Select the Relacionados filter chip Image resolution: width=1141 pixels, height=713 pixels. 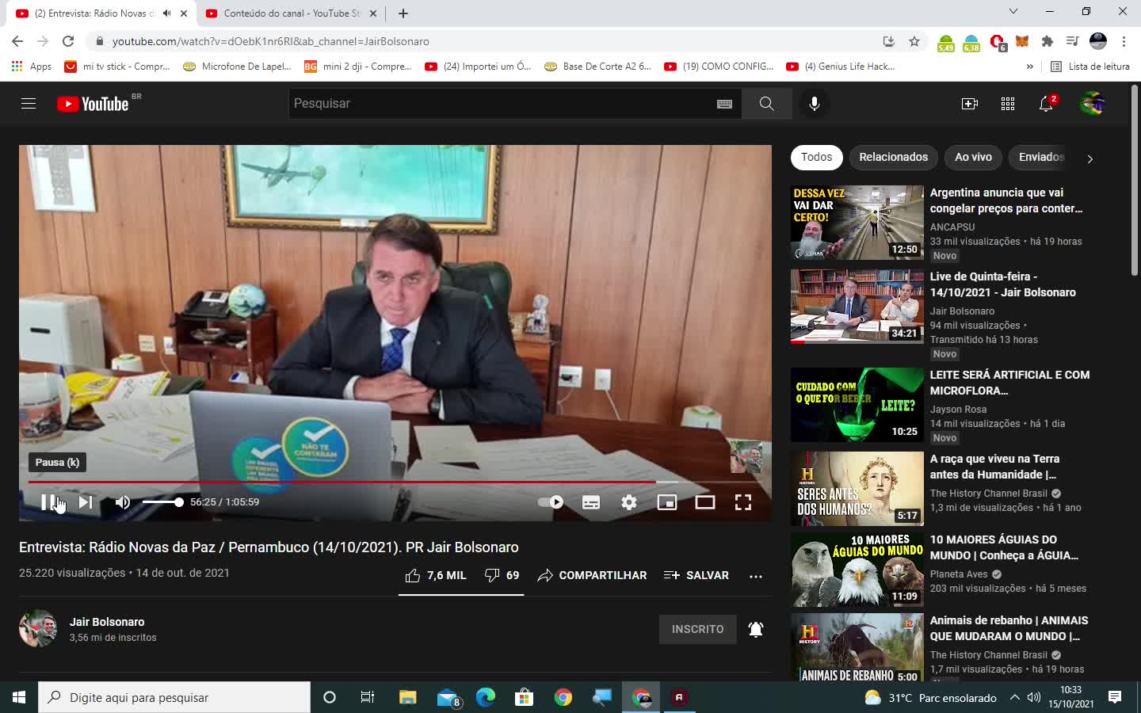click(893, 157)
